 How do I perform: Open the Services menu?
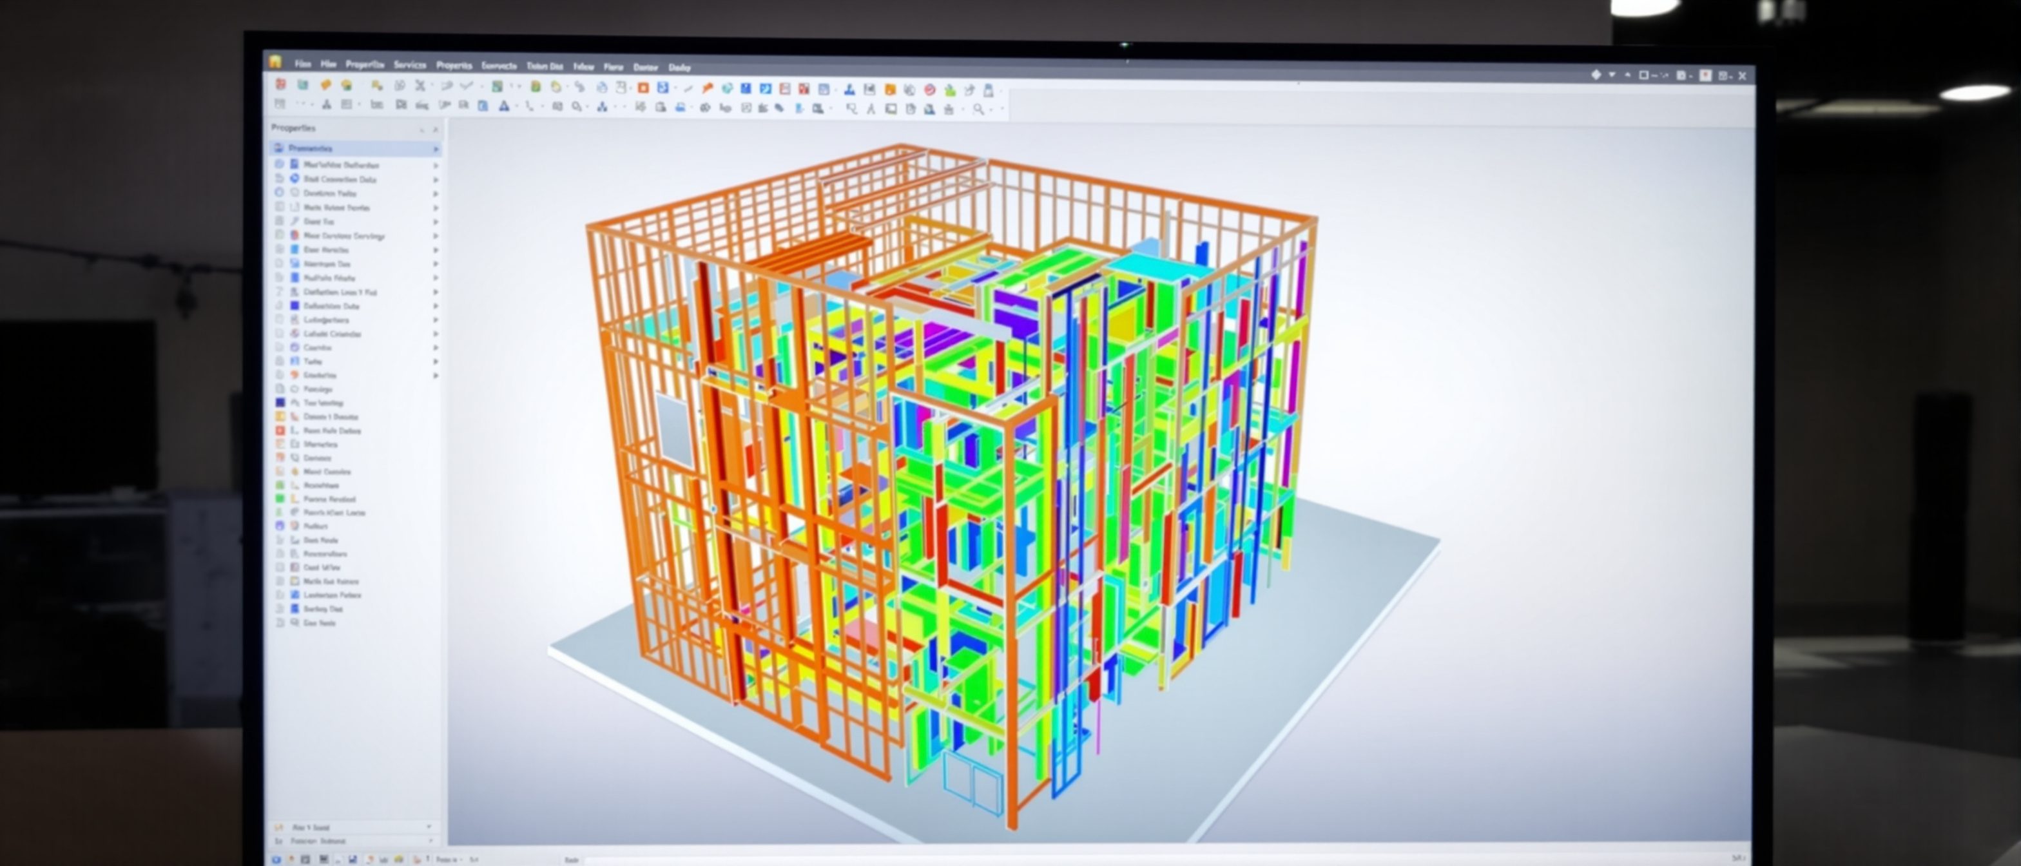[409, 65]
